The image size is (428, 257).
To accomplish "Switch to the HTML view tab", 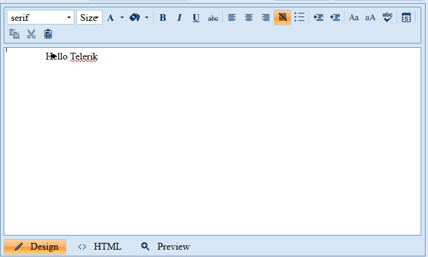I will tap(100, 247).
